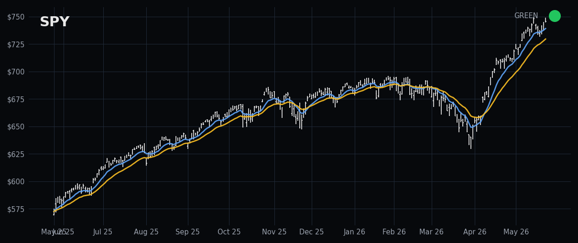Click the Feb 26 date label

(x=394, y=232)
